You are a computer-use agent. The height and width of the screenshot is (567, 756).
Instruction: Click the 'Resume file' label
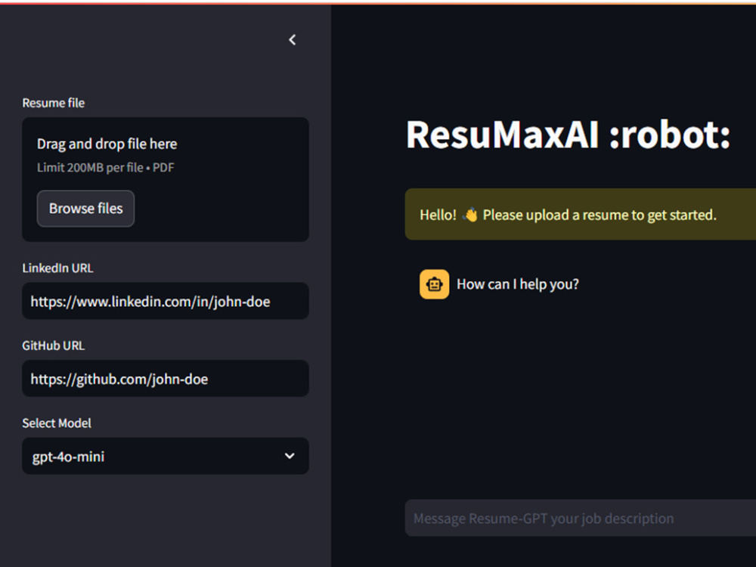pos(54,103)
